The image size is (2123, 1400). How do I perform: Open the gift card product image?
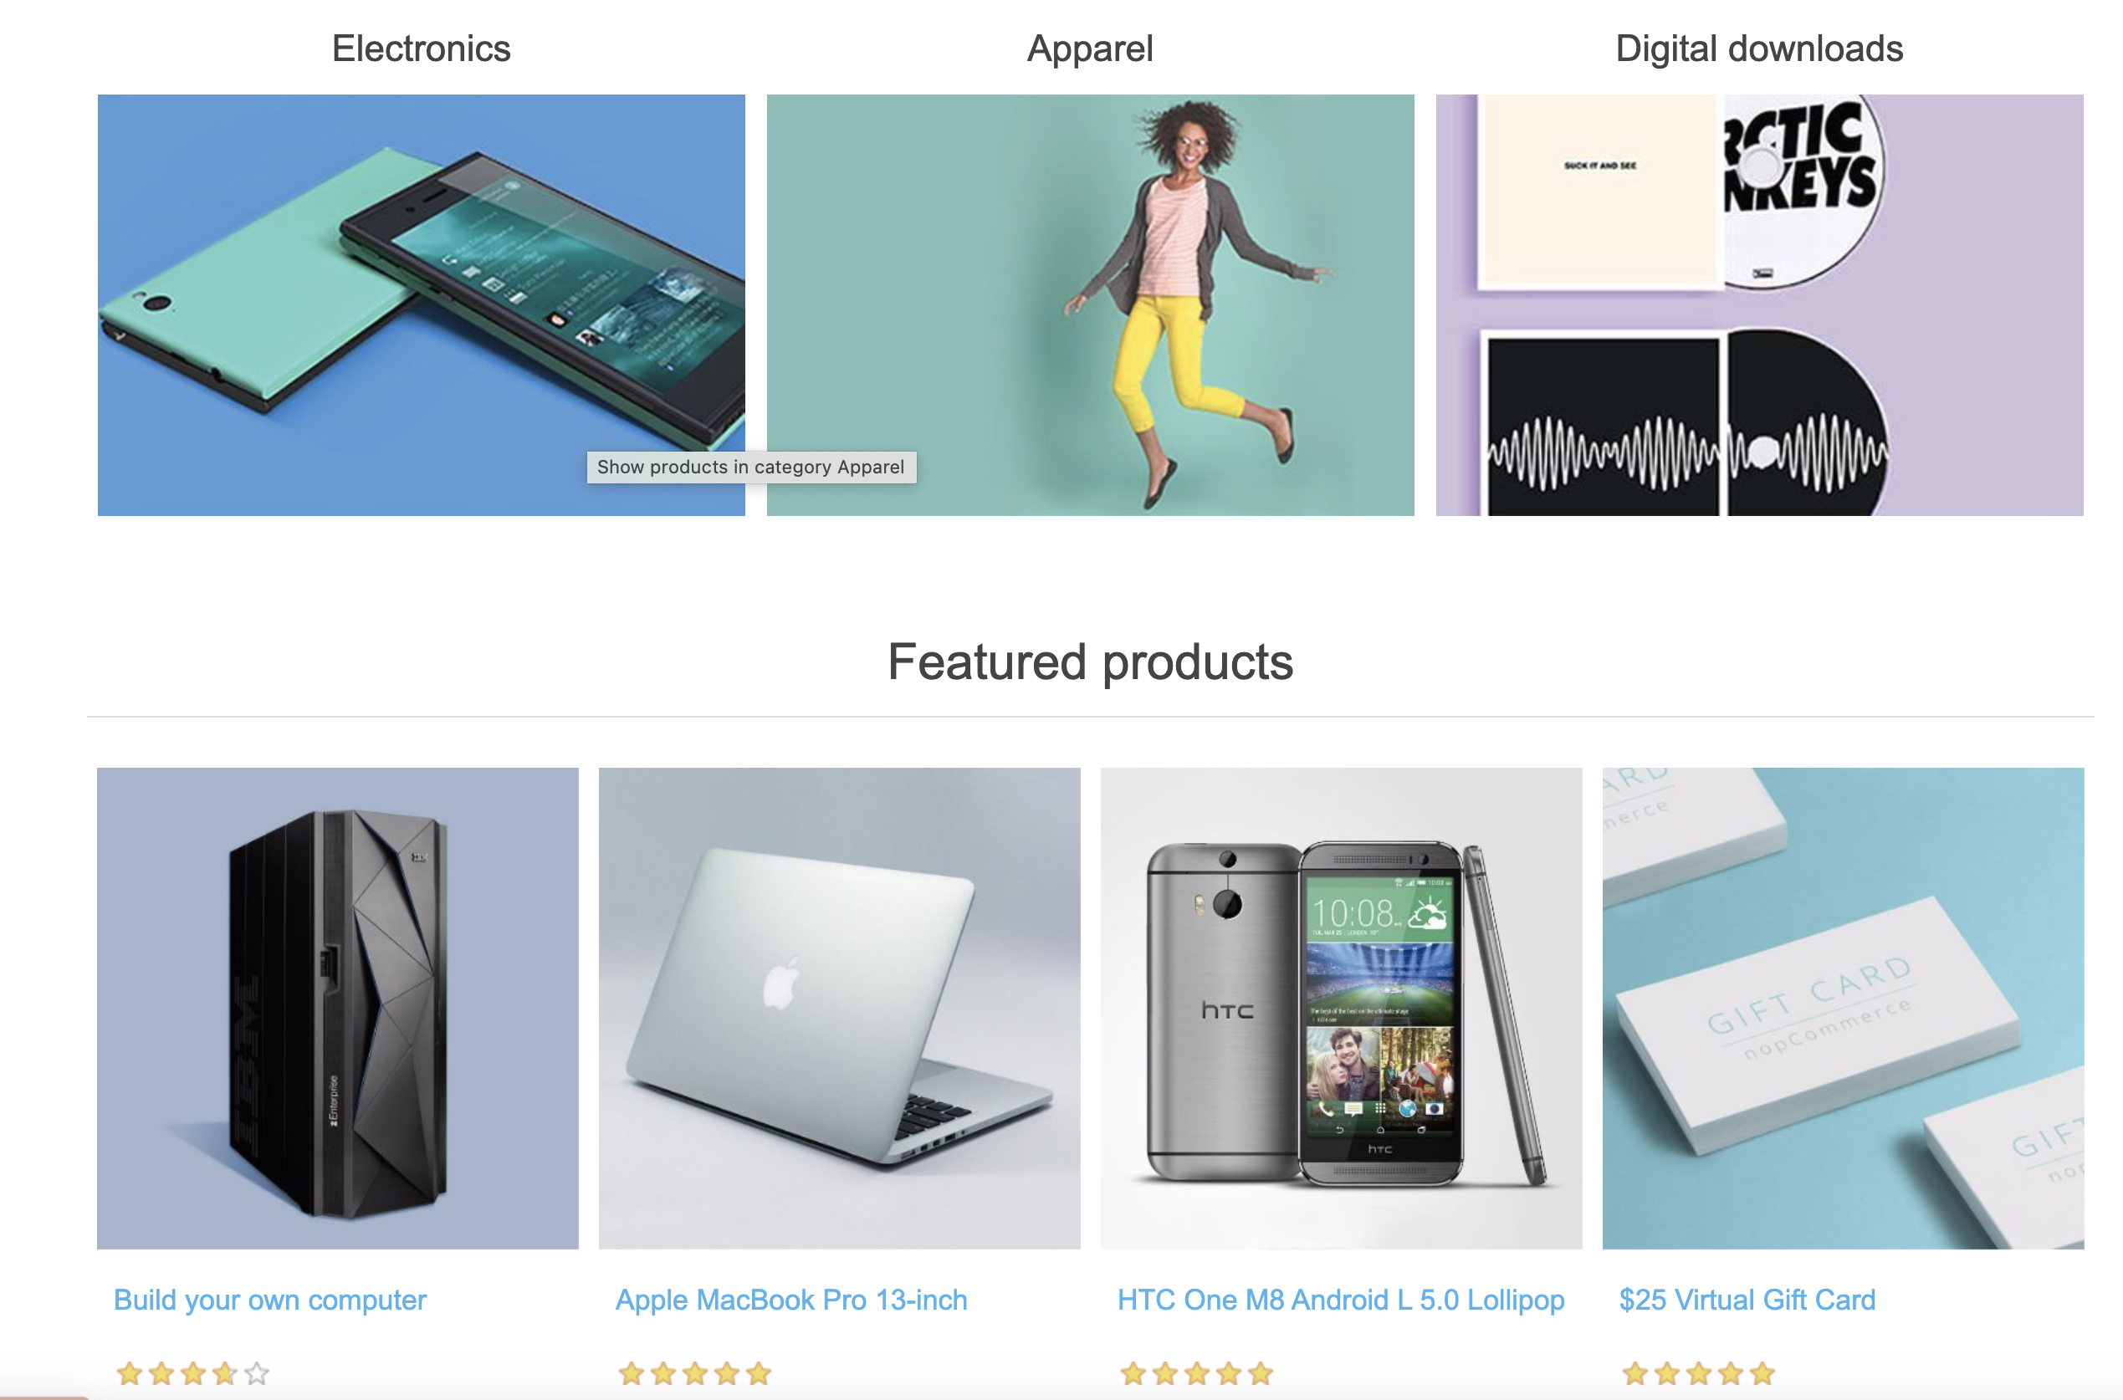click(x=1843, y=1008)
